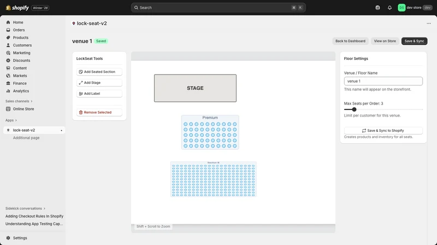This screenshot has height=245, width=437.
Task: Click the Finance icon in sidebar
Action: point(8,83)
